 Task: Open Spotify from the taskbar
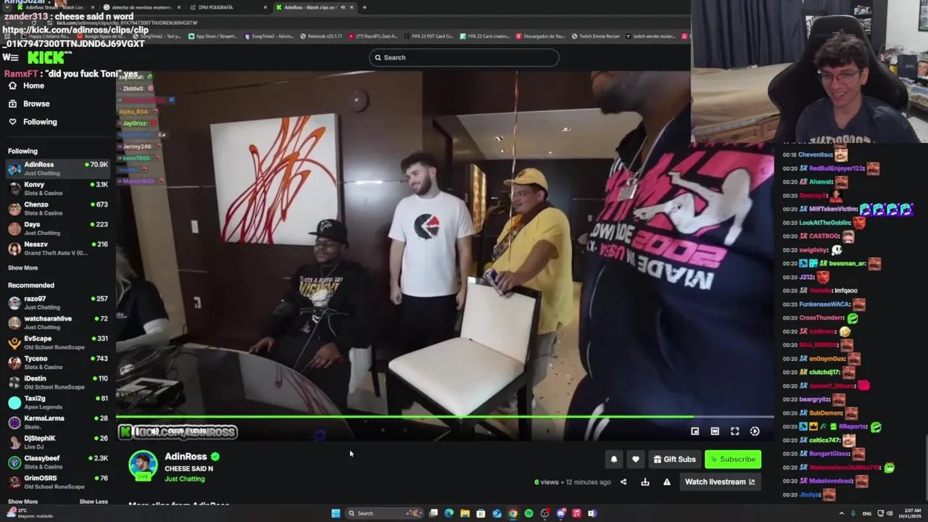[529, 513]
